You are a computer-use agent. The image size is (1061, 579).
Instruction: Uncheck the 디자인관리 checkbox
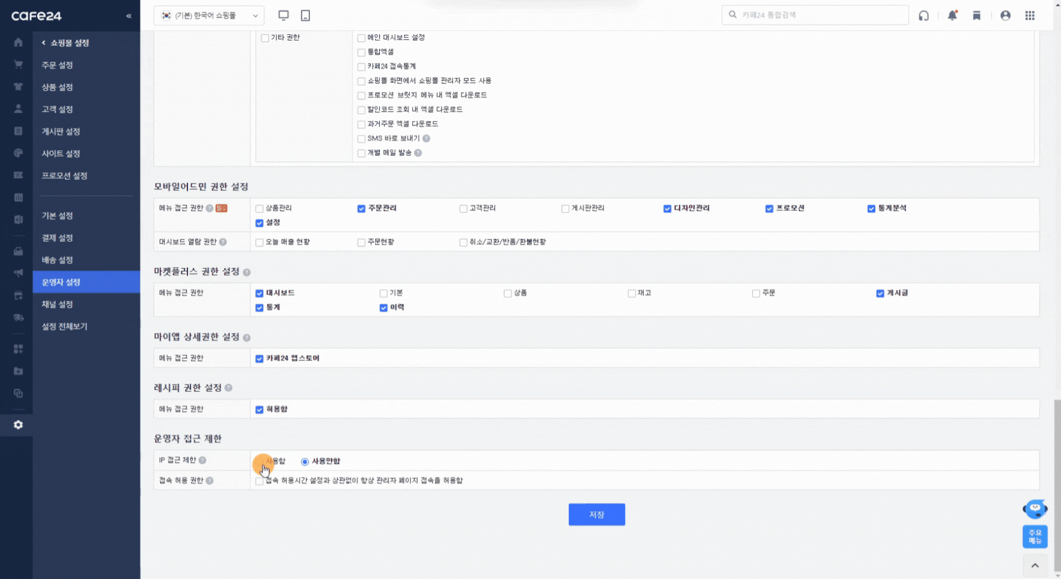click(x=668, y=209)
